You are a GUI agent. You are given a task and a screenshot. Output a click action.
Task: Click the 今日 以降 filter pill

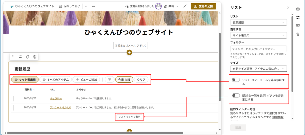tap(124, 79)
